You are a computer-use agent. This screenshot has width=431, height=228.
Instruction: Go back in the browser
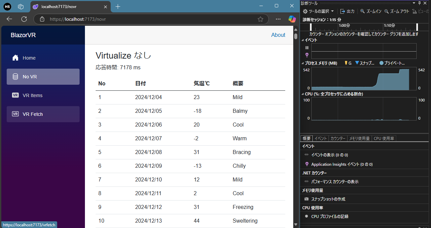click(9, 19)
